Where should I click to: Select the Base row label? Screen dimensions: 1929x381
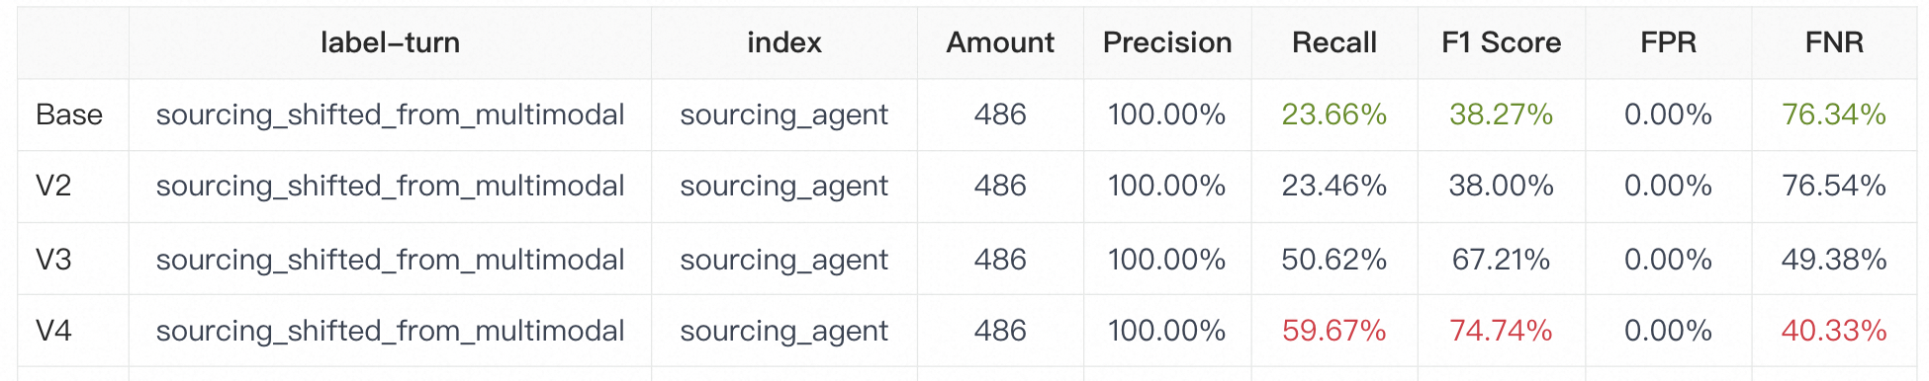tap(69, 114)
